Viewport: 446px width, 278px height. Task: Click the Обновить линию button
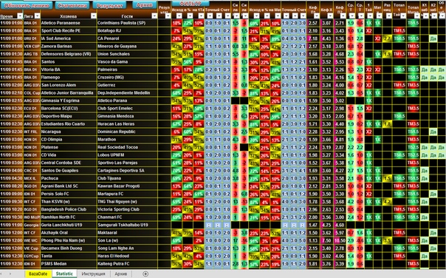point(27,5)
